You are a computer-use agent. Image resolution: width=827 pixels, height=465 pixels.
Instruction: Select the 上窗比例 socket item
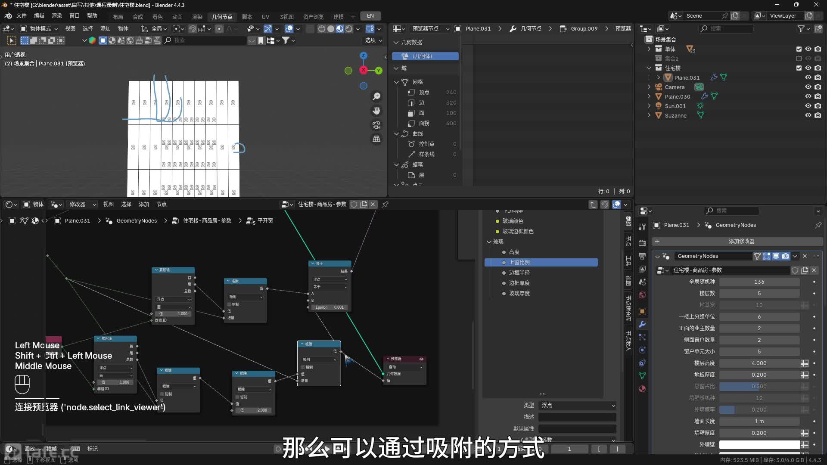541,262
